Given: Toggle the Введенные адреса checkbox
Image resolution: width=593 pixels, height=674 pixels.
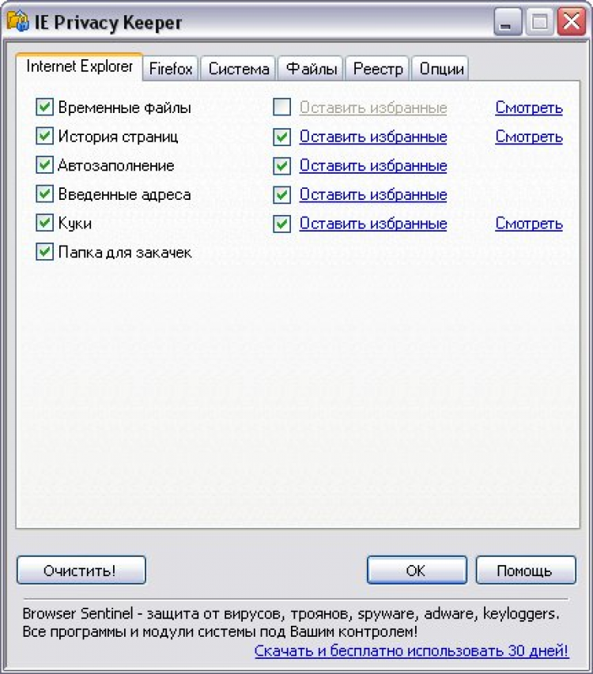Looking at the screenshot, I should tap(45, 194).
